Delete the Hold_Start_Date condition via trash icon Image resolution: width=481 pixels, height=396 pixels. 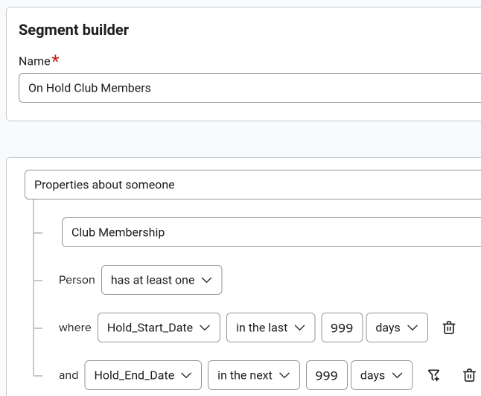(449, 328)
